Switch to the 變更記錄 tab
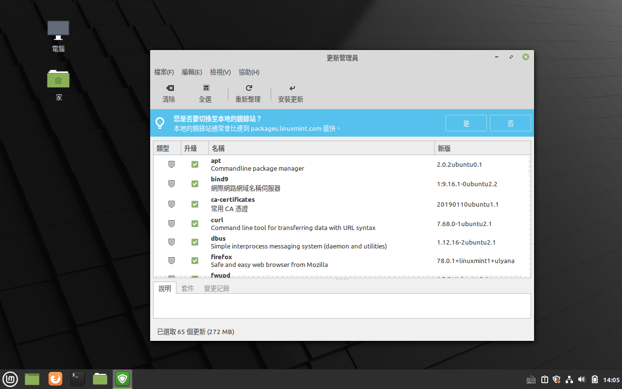 pyautogui.click(x=217, y=288)
